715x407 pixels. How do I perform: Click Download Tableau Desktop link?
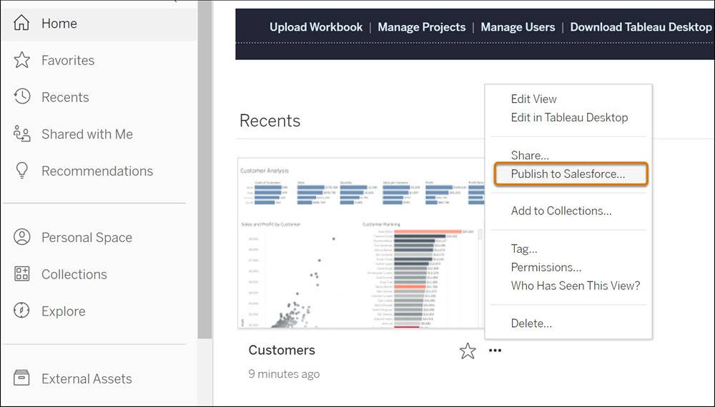pos(641,27)
